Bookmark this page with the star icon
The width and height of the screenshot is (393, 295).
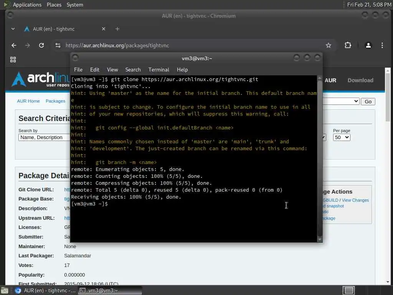point(329,45)
